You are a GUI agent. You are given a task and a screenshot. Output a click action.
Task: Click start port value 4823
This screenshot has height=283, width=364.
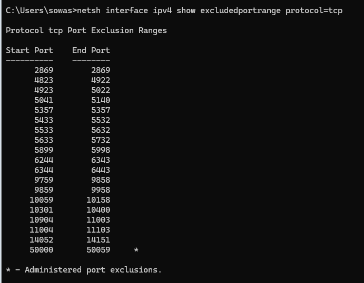[x=44, y=80]
